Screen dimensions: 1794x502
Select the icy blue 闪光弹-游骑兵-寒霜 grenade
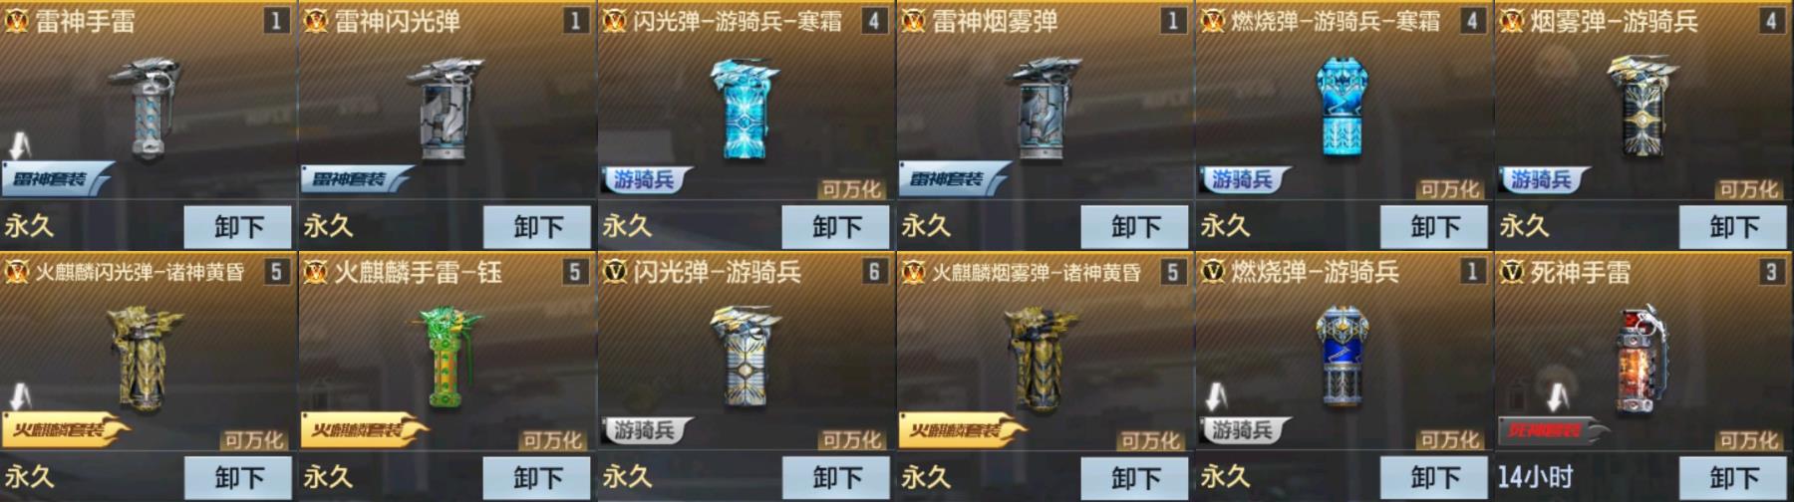(746, 110)
